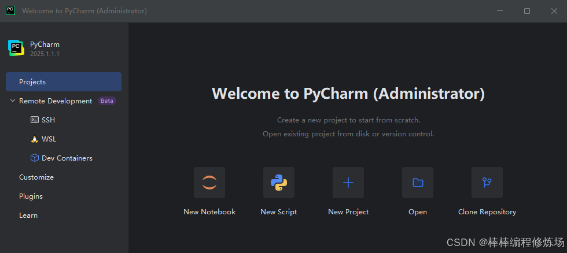Open the WSL remote option
This screenshot has width=567, height=253.
tap(49, 139)
